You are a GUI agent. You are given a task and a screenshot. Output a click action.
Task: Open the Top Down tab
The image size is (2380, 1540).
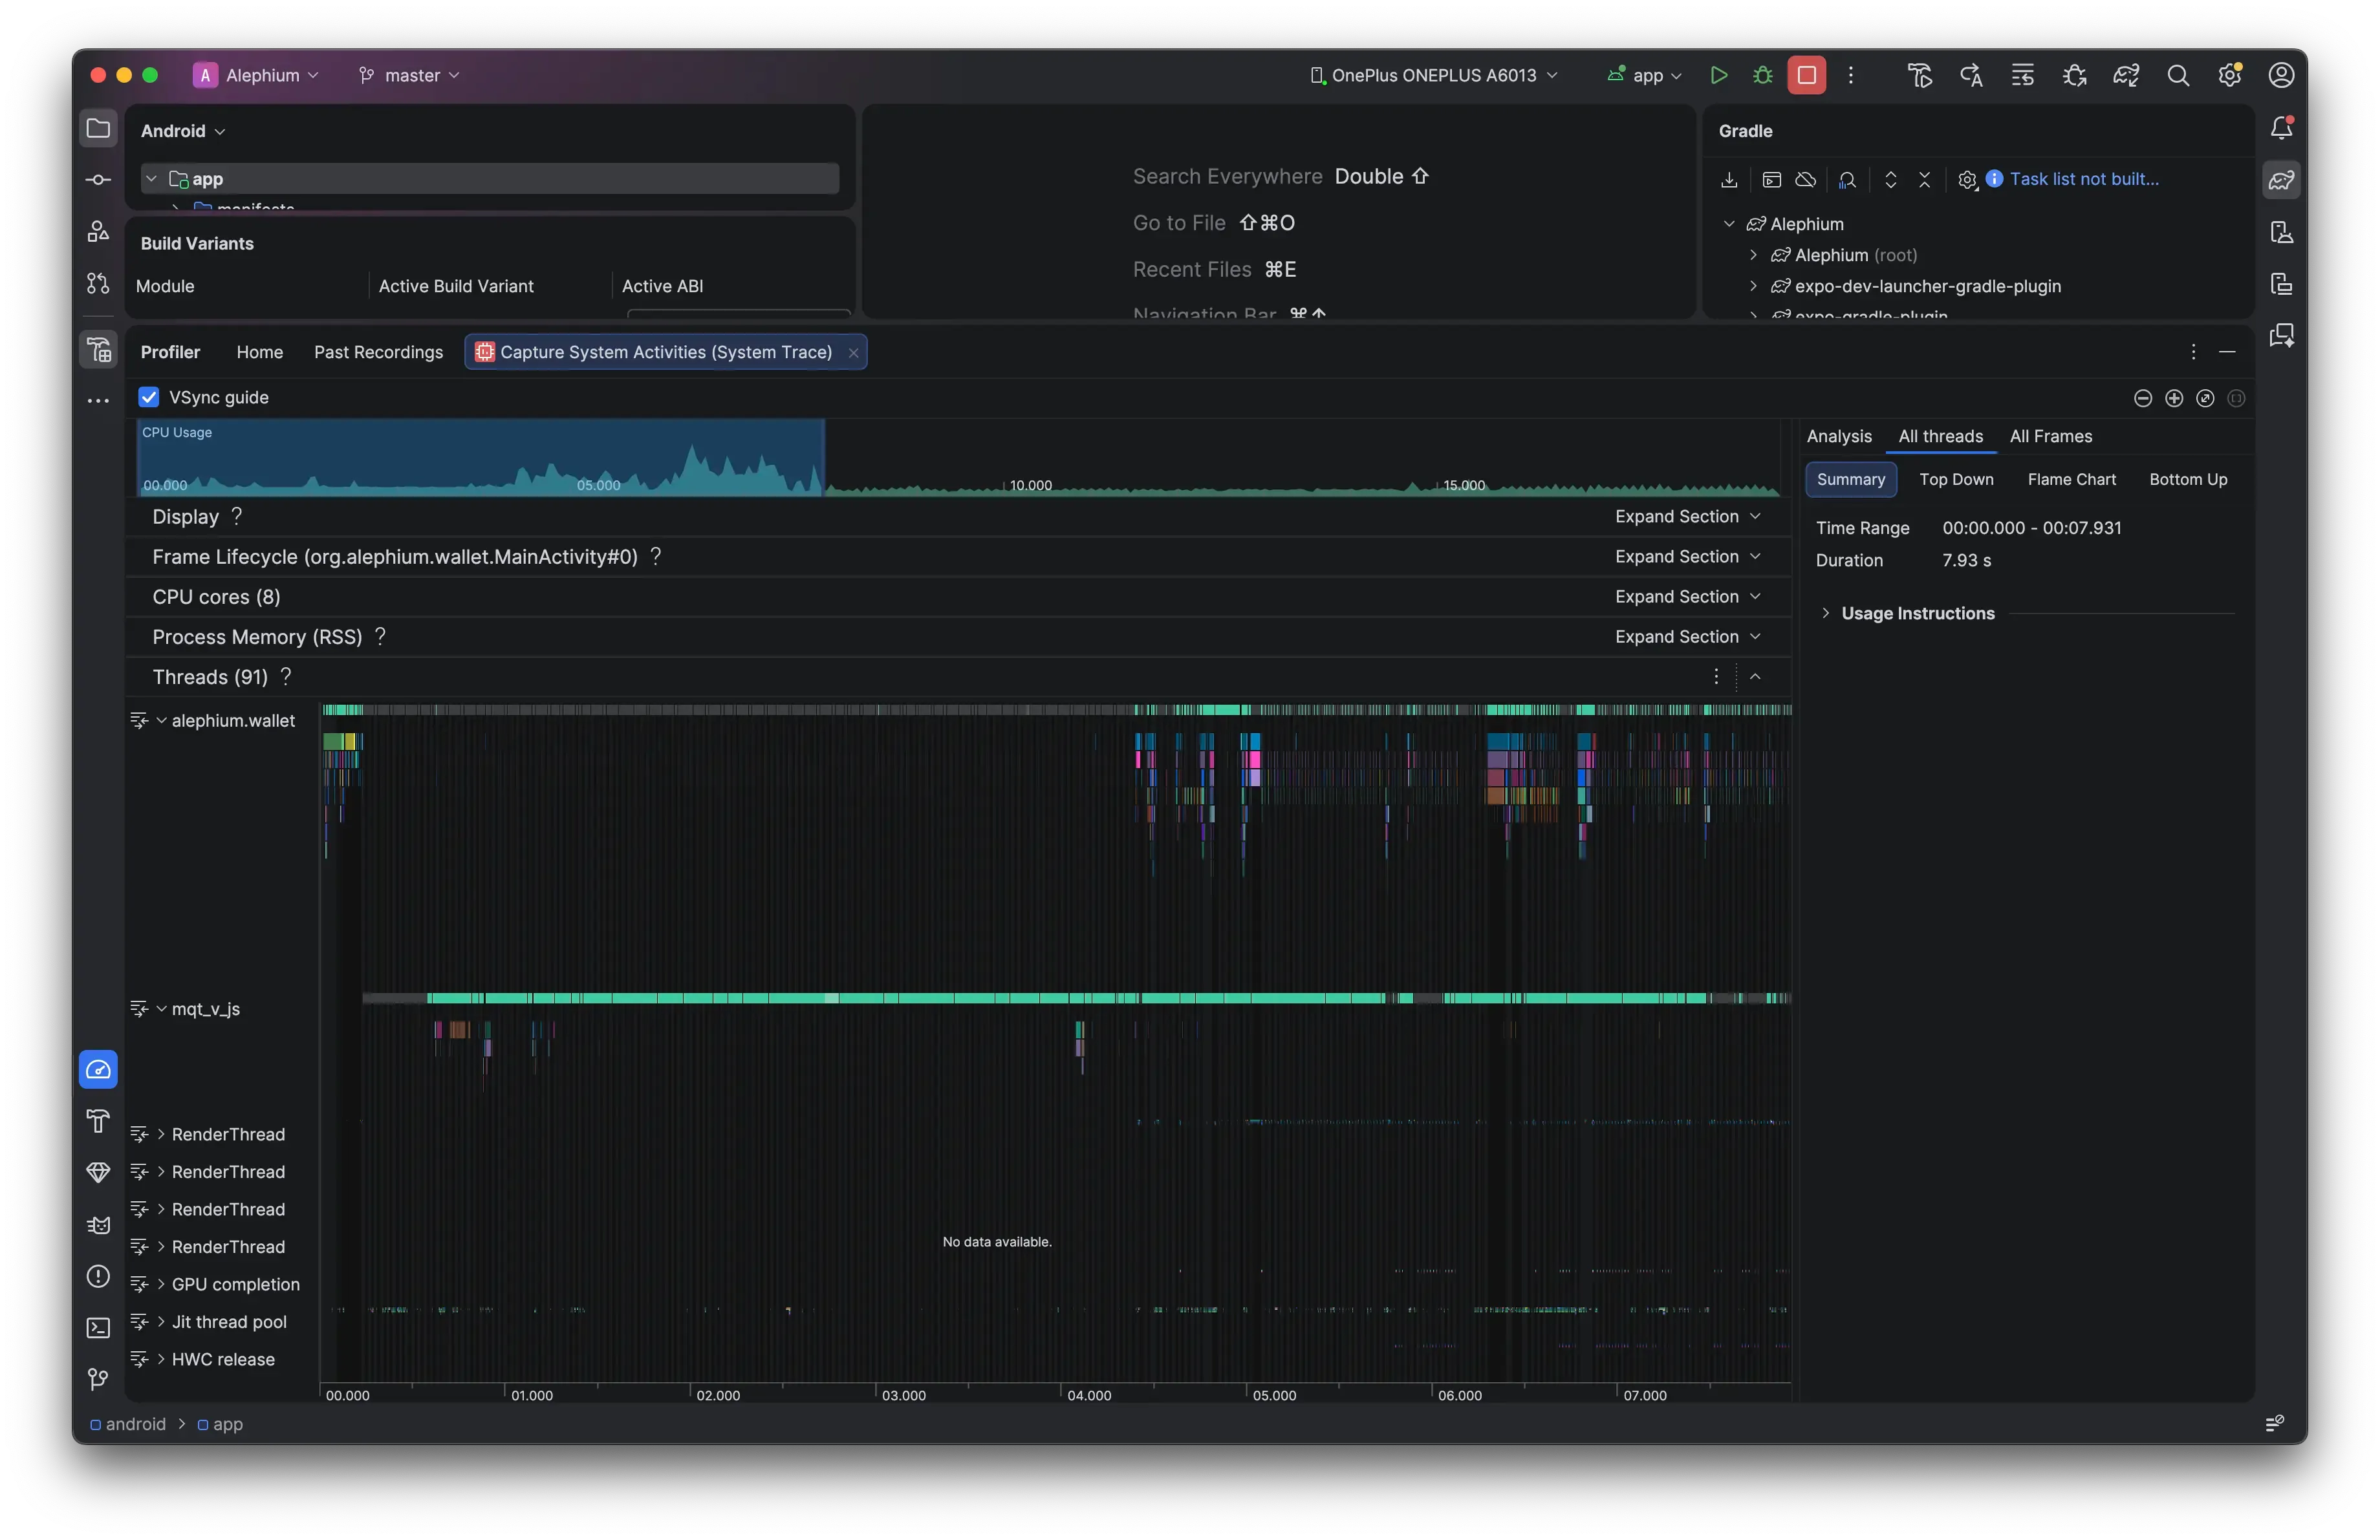click(x=1956, y=480)
